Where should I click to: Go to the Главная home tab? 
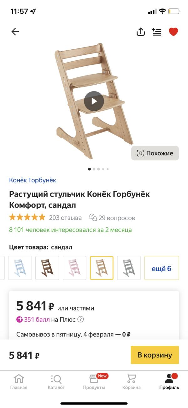point(19,382)
